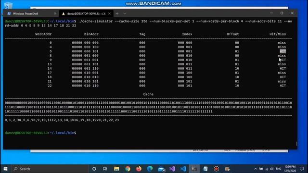
Task: Maximize the Windows Terminal window
Action: pyautogui.click(x=282, y=13)
